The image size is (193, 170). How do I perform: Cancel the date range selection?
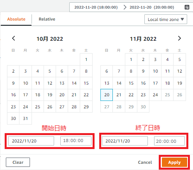(x=145, y=162)
